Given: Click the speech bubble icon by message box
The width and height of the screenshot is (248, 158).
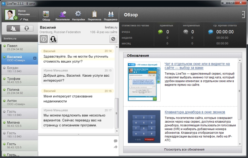Looking at the screenshot, I should (116, 141).
